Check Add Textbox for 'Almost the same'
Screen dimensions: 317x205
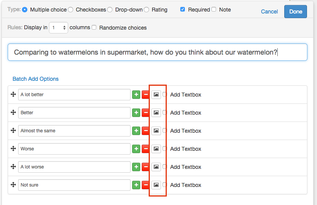(165, 131)
